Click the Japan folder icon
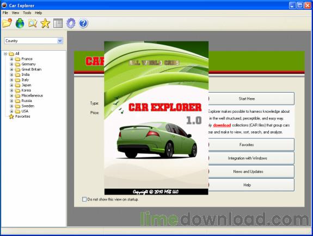 [x=18, y=85]
